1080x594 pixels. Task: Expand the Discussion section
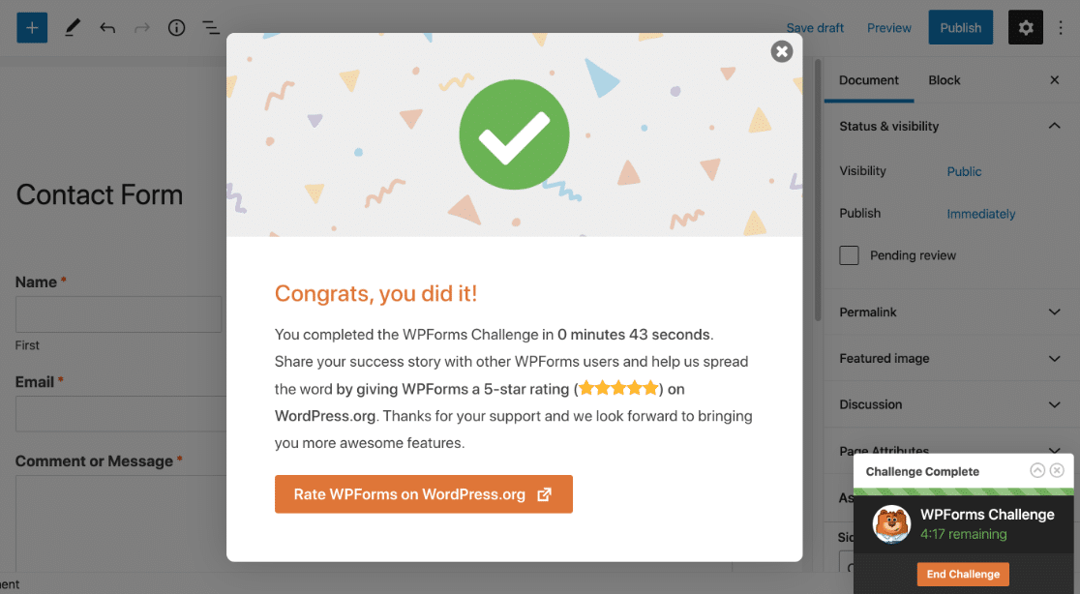click(x=1054, y=404)
